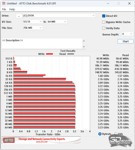The height and width of the screenshot is (150, 135).
Task: Click the 3DNews watermark logo
Action: pyautogui.click(x=120, y=141)
